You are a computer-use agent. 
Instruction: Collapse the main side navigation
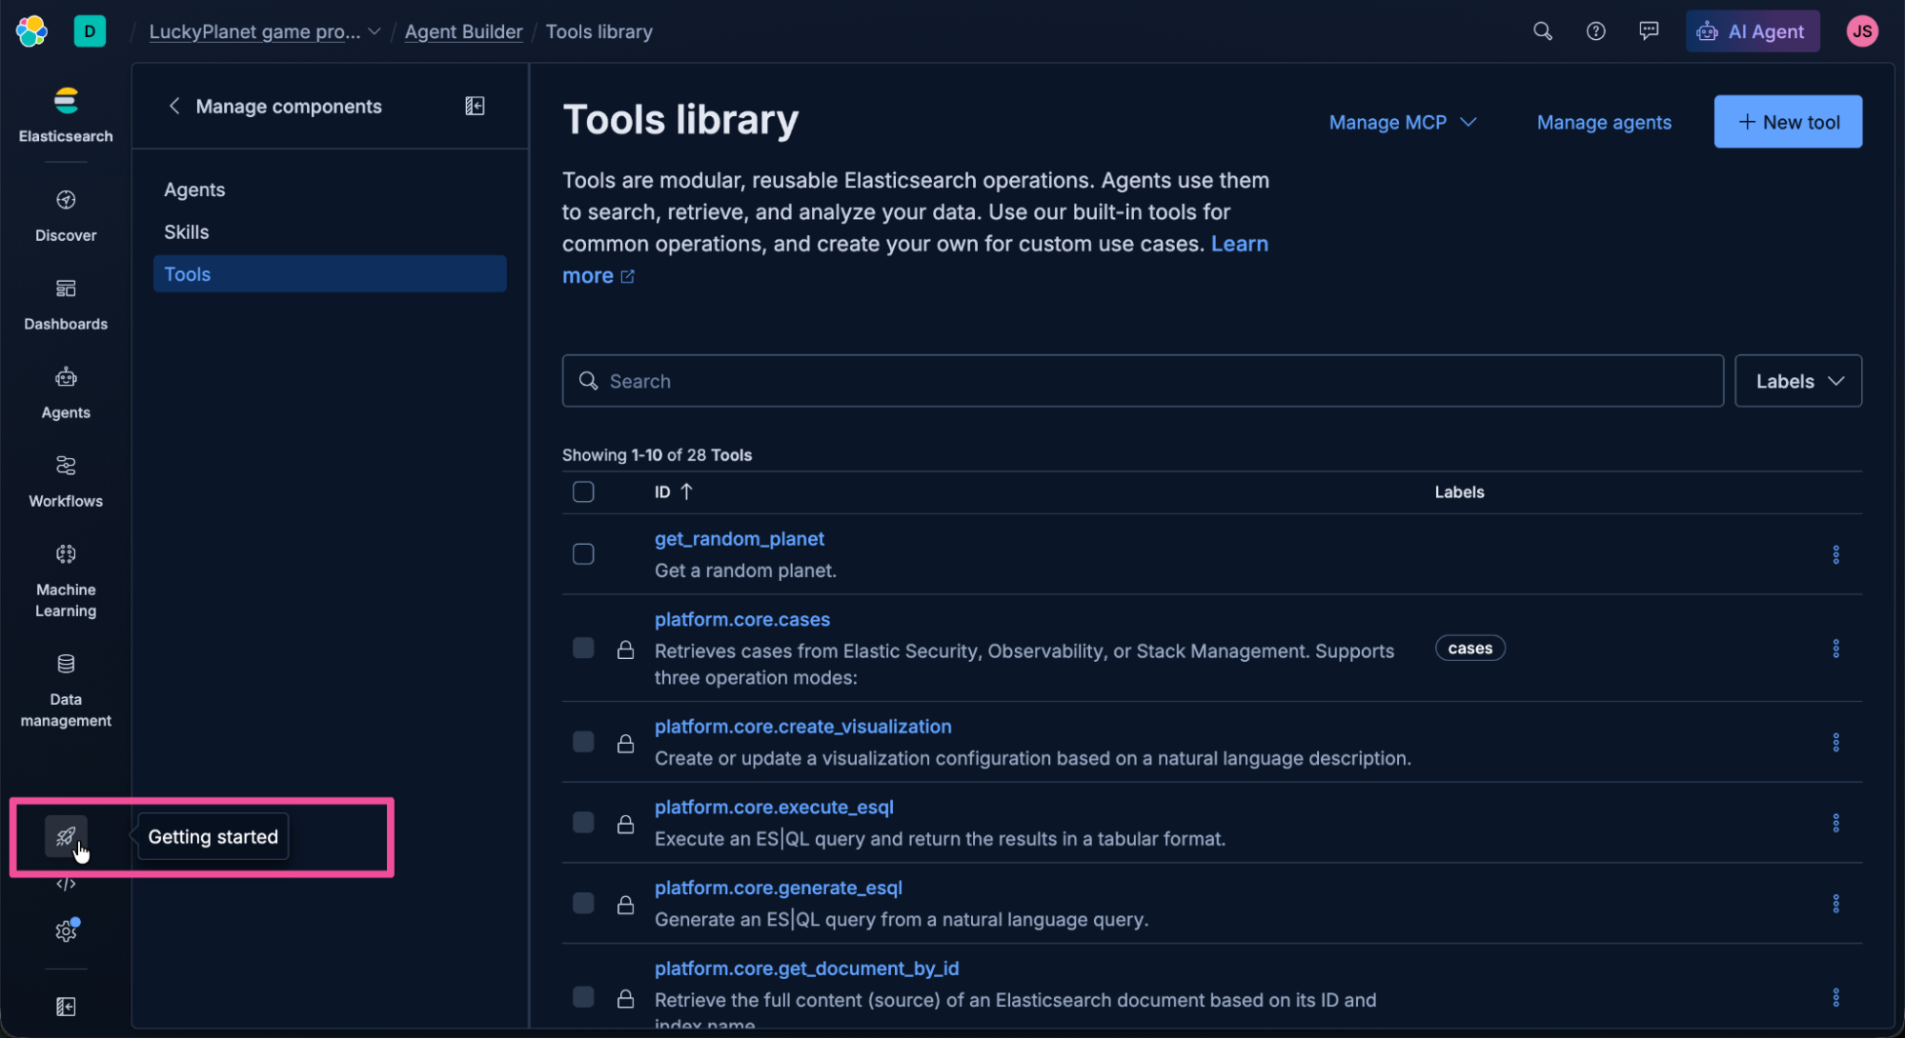click(x=66, y=1007)
